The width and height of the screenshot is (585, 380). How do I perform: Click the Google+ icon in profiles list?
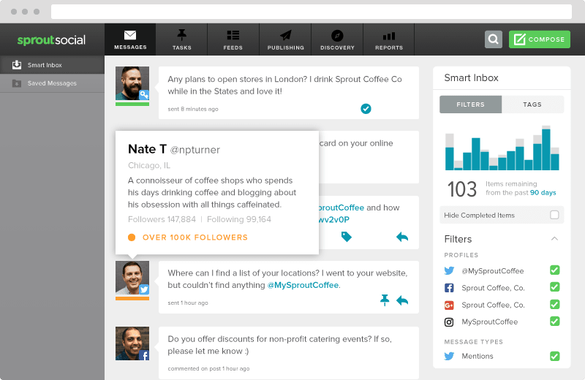click(449, 305)
